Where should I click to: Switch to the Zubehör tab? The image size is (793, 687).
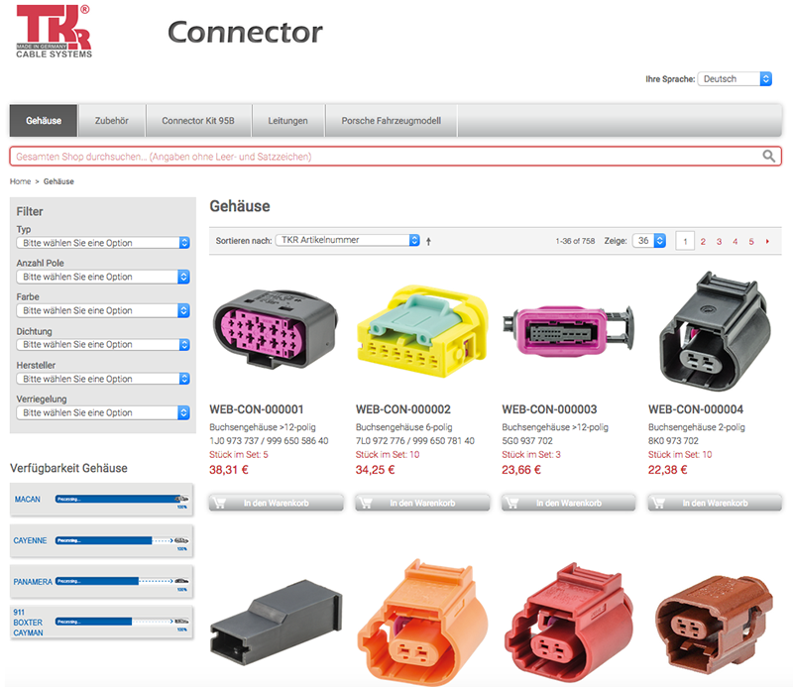click(112, 121)
